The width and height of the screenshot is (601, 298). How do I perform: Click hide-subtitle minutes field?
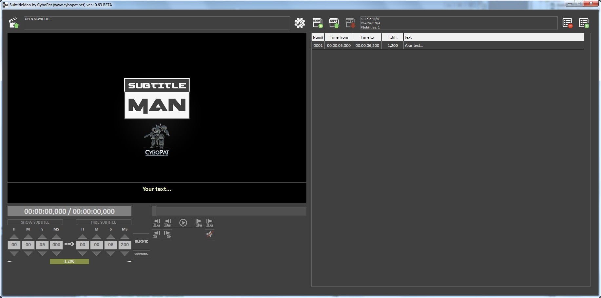point(97,245)
